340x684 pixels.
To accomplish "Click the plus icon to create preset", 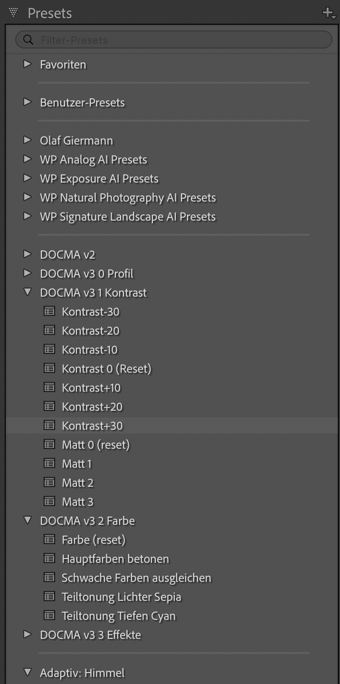I will [x=329, y=13].
